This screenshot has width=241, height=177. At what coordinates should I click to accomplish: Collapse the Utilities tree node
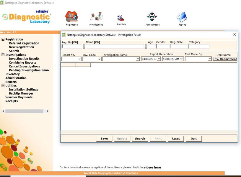(3, 85)
